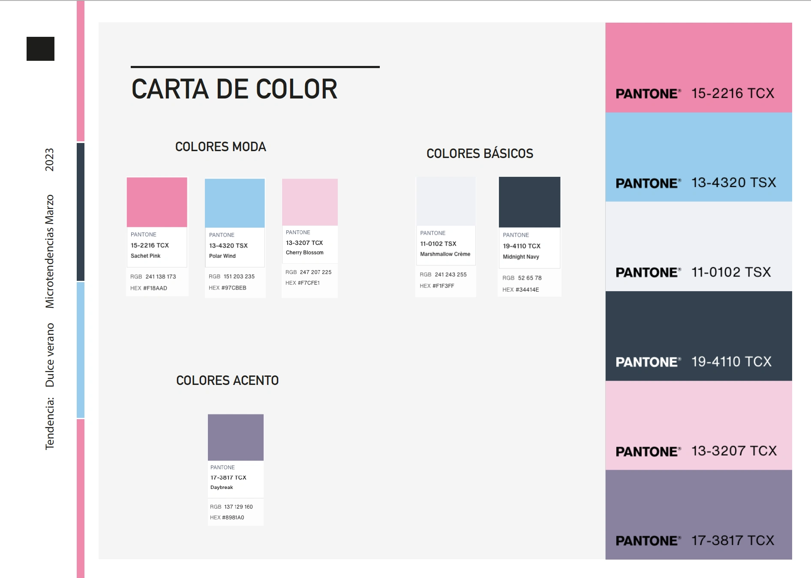Click the HEX #F18AAD text
Screen dimensions: 811x578
click(x=149, y=288)
